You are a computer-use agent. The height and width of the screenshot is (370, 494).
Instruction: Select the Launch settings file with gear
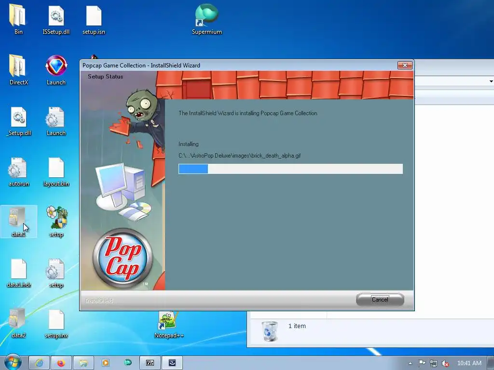tap(56, 121)
